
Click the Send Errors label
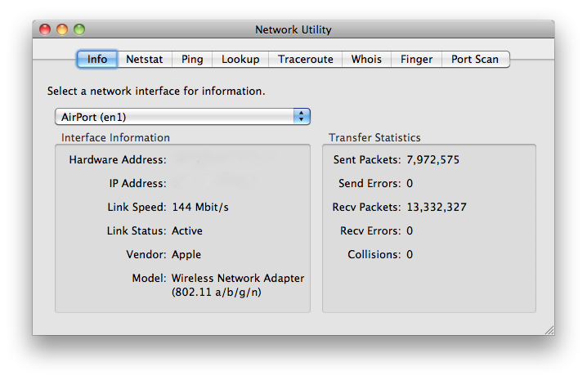(370, 183)
